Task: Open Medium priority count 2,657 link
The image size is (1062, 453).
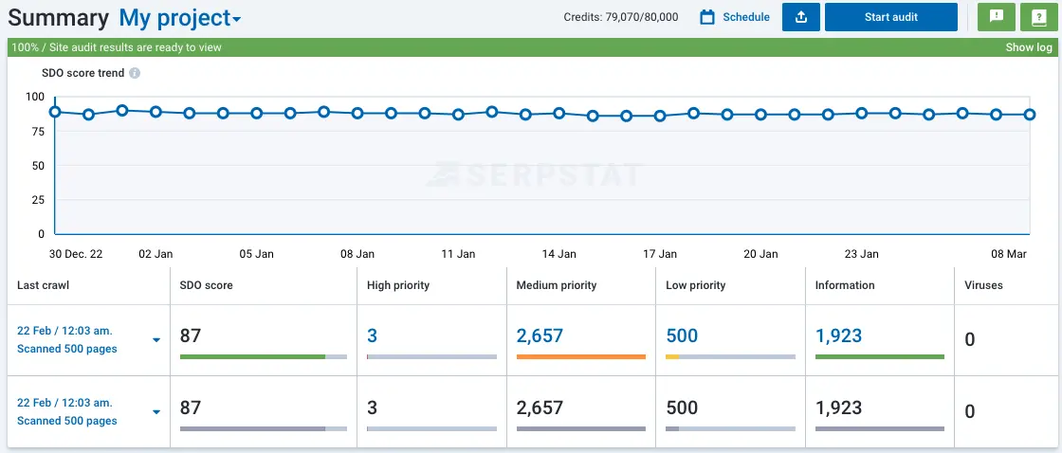Action: tap(540, 335)
